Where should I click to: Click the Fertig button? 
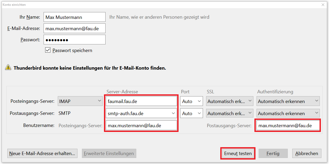(273, 153)
